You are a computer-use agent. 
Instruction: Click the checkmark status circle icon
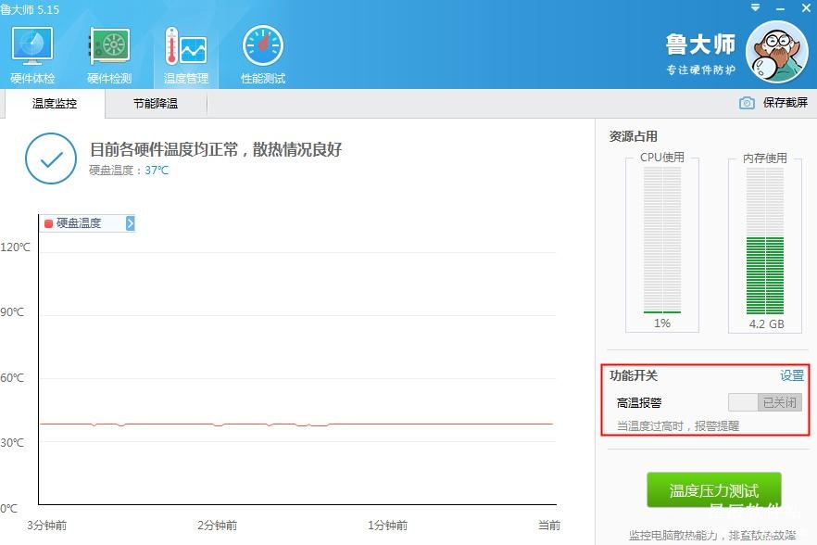click(x=51, y=158)
